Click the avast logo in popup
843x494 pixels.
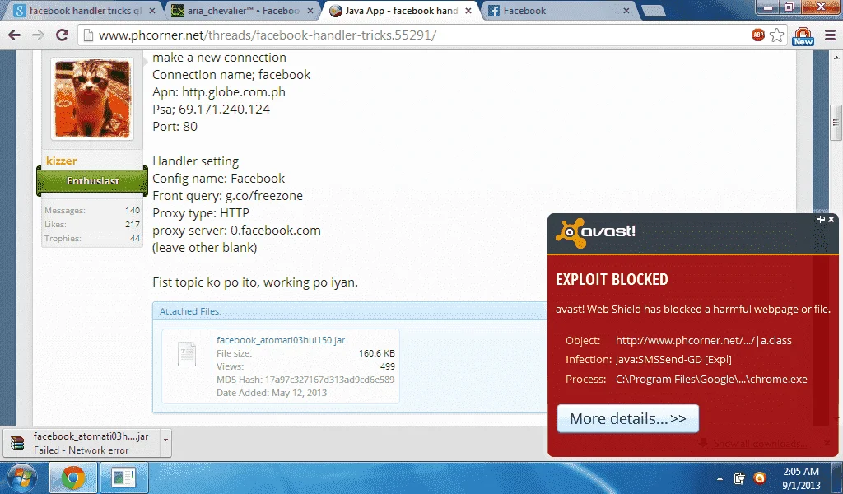click(x=596, y=233)
